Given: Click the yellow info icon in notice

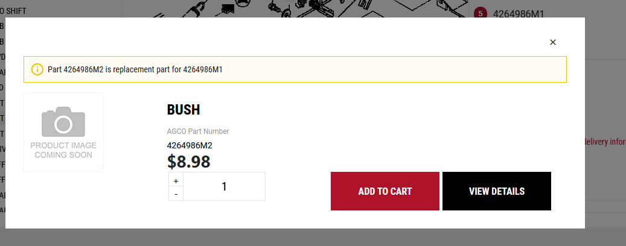Looking at the screenshot, I should point(37,69).
